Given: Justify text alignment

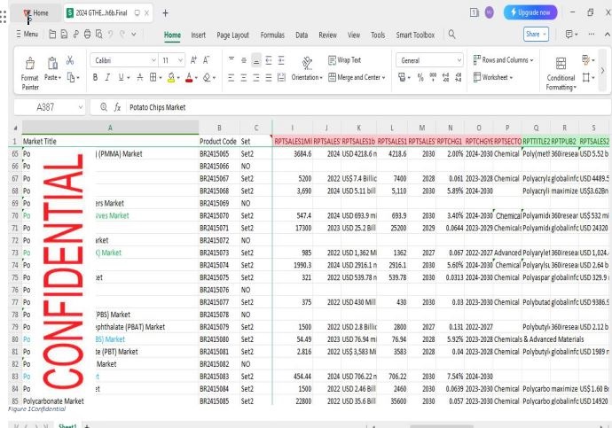Looking at the screenshot, I should (269, 78).
